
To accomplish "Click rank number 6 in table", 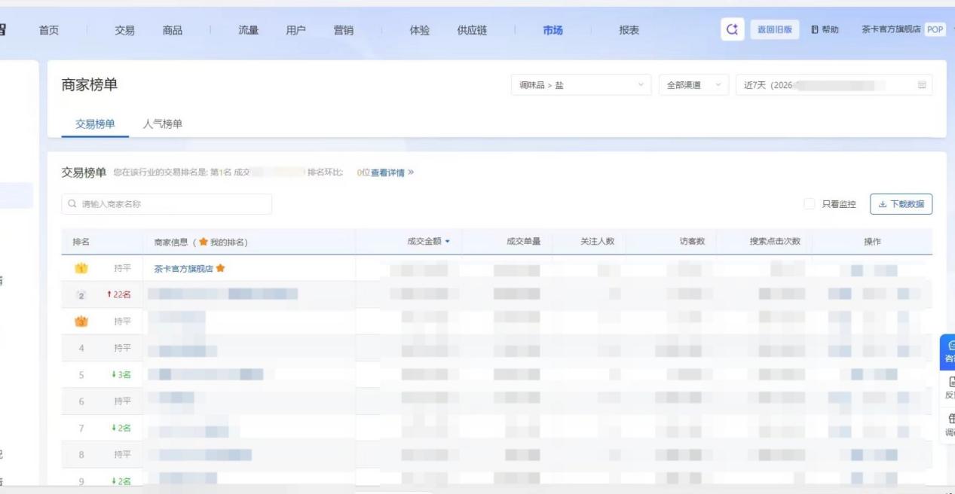I will (81, 401).
